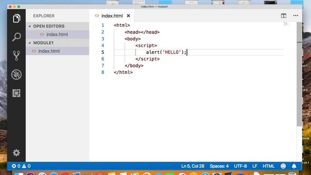Click line number 5 in gutter
This screenshot has width=311, height=175.
pos(103,52)
